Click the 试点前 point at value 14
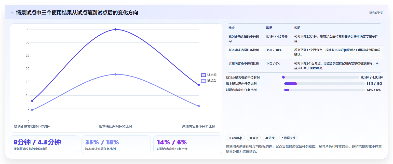 pos(199,85)
